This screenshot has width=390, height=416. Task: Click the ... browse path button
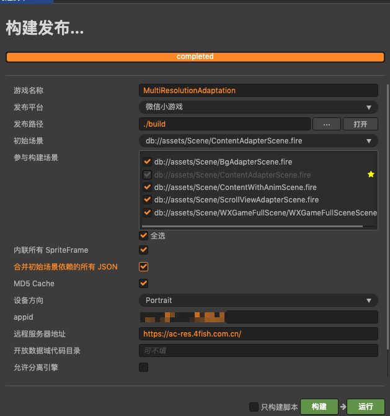coord(327,124)
